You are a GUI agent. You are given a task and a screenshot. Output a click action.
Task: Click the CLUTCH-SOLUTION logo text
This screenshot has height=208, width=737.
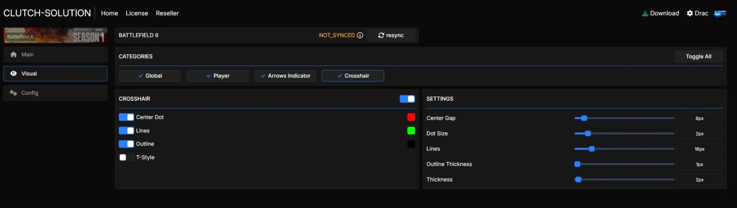pos(47,13)
